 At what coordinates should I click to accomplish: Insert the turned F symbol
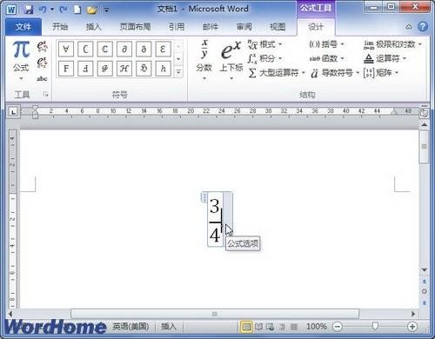85,69
